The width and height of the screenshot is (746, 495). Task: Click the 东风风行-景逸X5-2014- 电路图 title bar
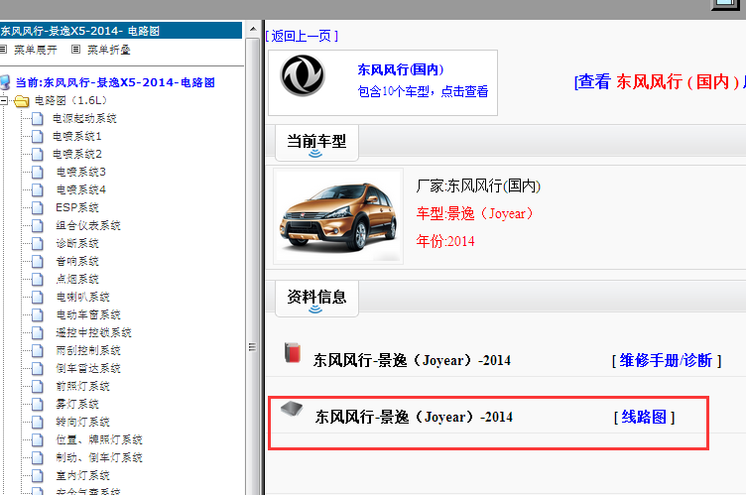coord(121,31)
